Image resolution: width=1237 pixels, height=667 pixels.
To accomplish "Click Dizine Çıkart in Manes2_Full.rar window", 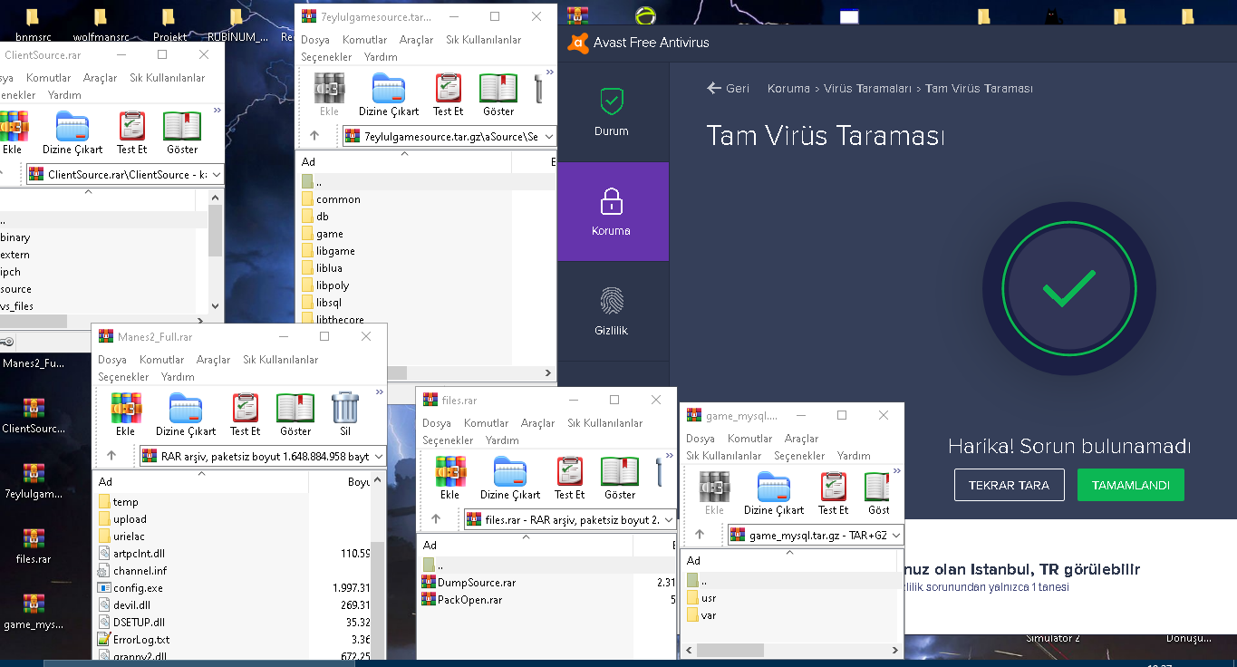I will coord(186,414).
